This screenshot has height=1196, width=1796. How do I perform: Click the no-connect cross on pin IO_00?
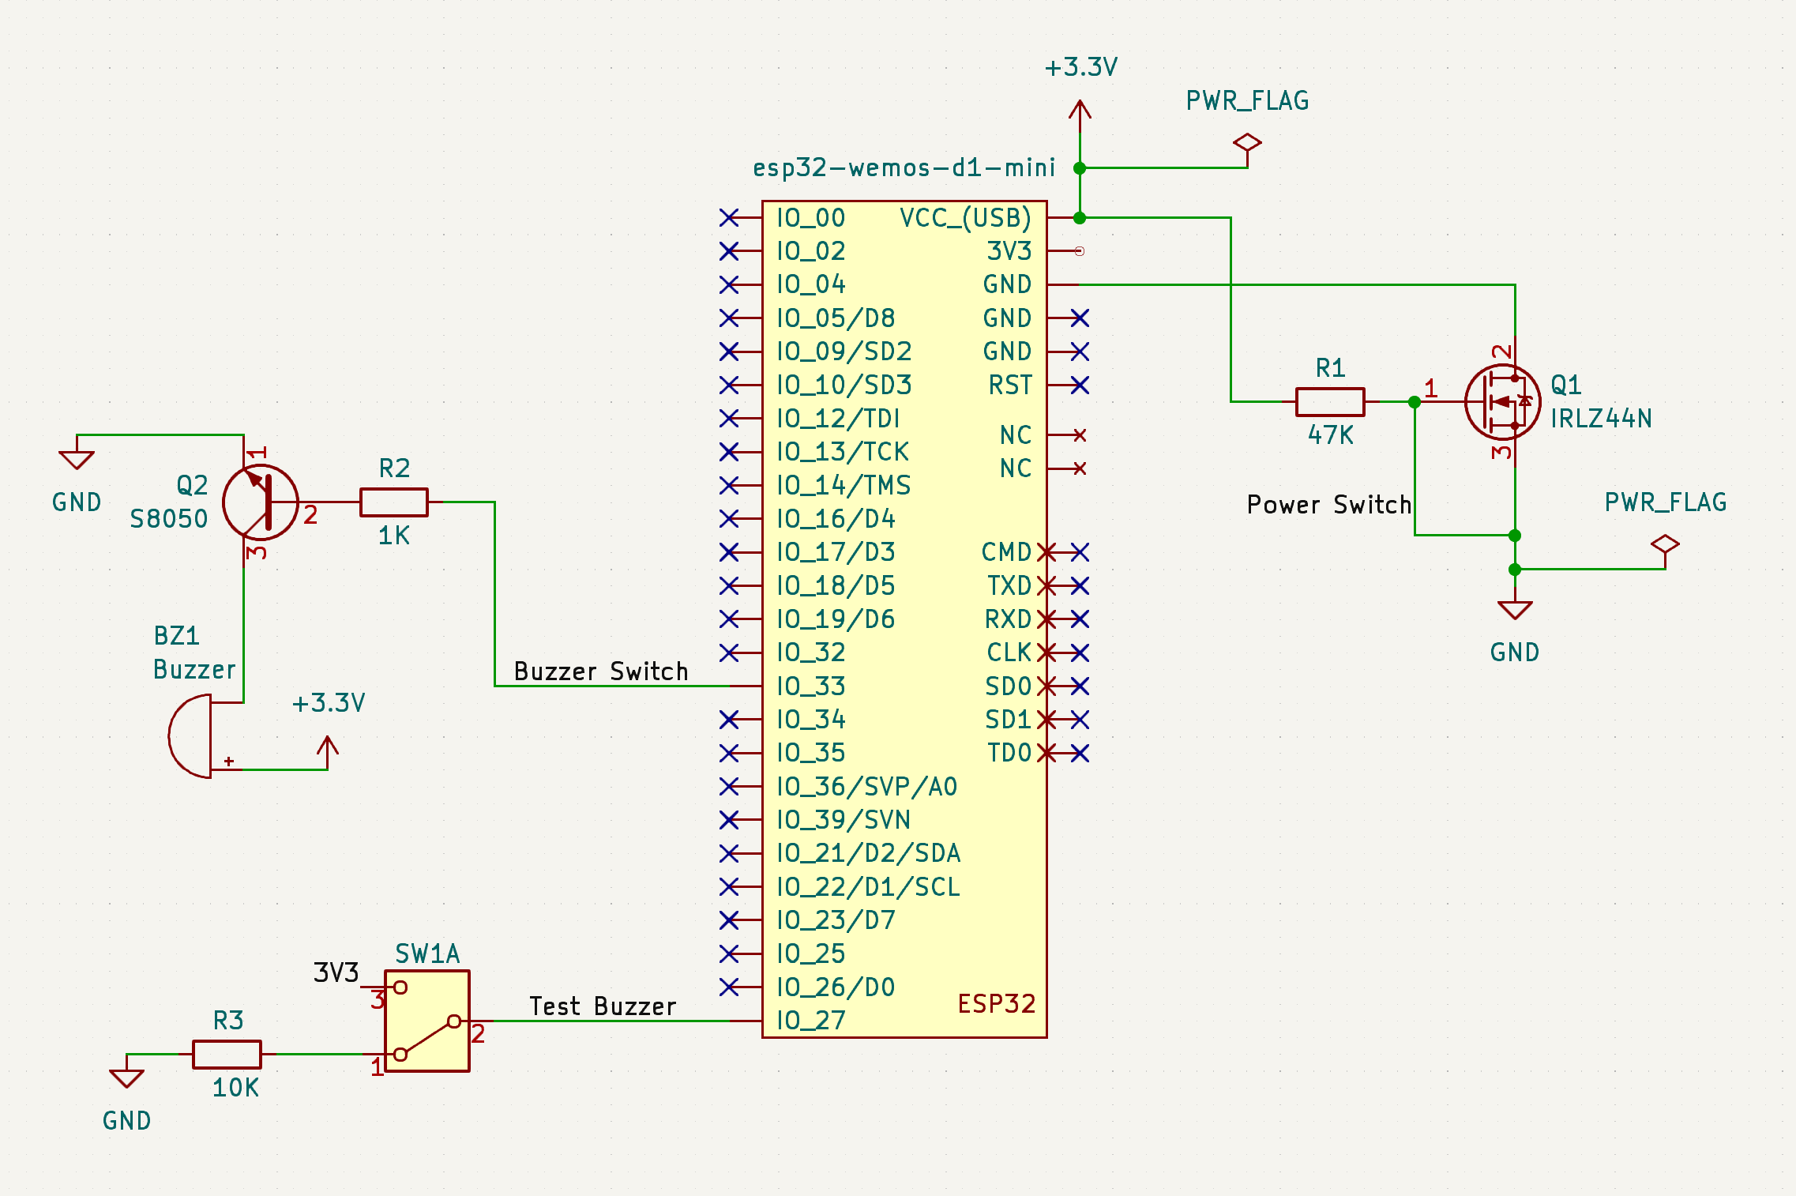[x=731, y=218]
